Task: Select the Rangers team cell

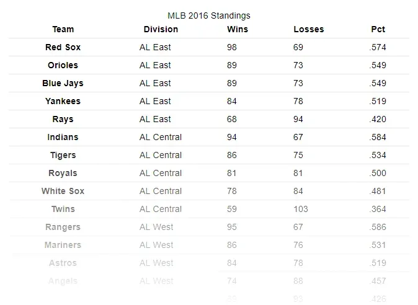Action: (x=63, y=227)
